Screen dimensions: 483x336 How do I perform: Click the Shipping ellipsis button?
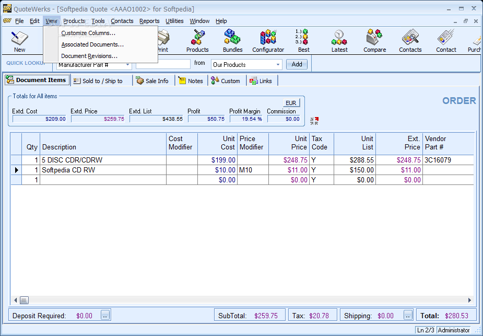coord(408,315)
